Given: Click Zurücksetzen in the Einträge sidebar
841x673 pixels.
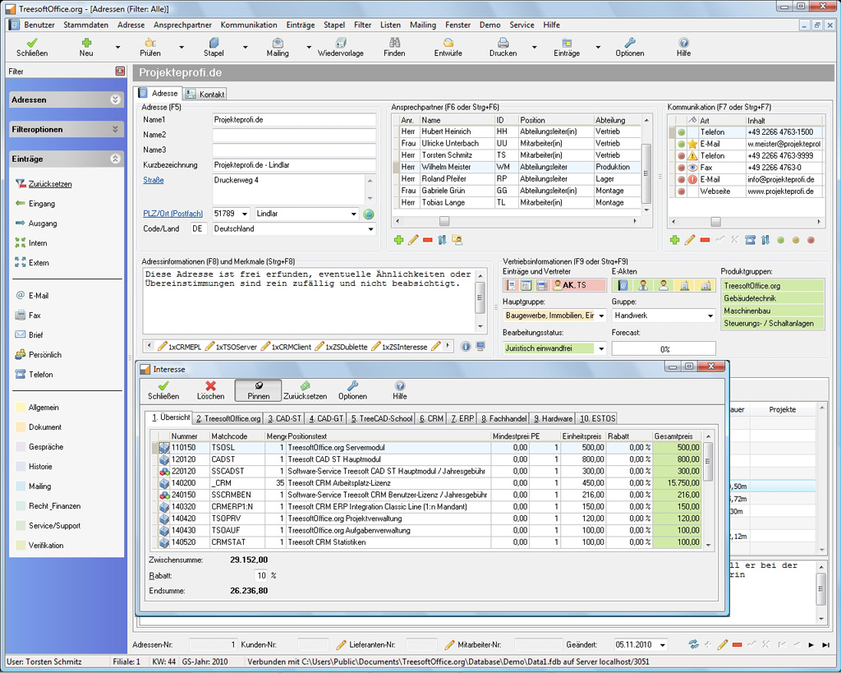Looking at the screenshot, I should pyautogui.click(x=49, y=184).
